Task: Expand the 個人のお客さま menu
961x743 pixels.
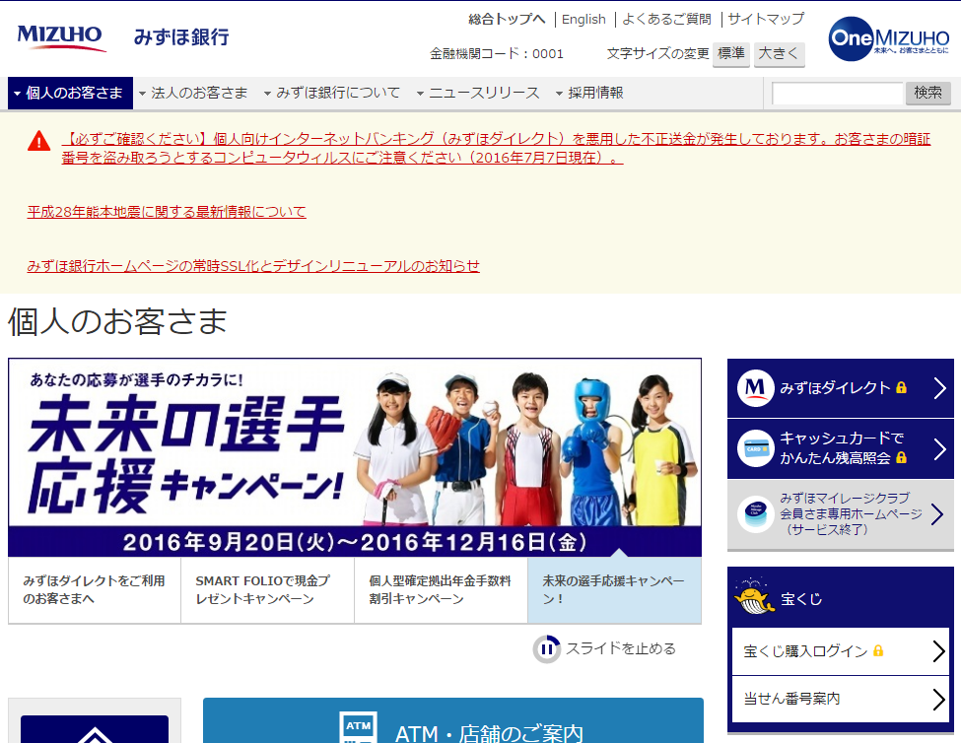Action: pyautogui.click(x=71, y=93)
